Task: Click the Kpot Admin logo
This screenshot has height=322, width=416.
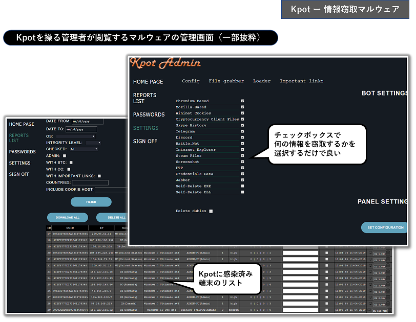Action: click(x=165, y=63)
